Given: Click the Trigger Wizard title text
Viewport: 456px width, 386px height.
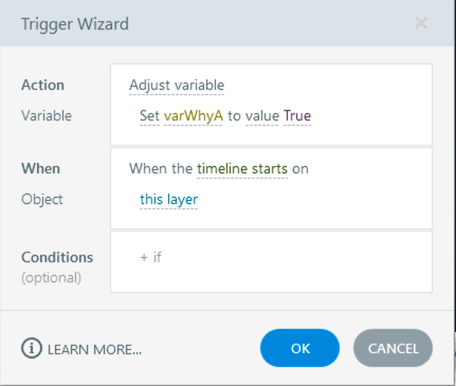Looking at the screenshot, I should [75, 24].
